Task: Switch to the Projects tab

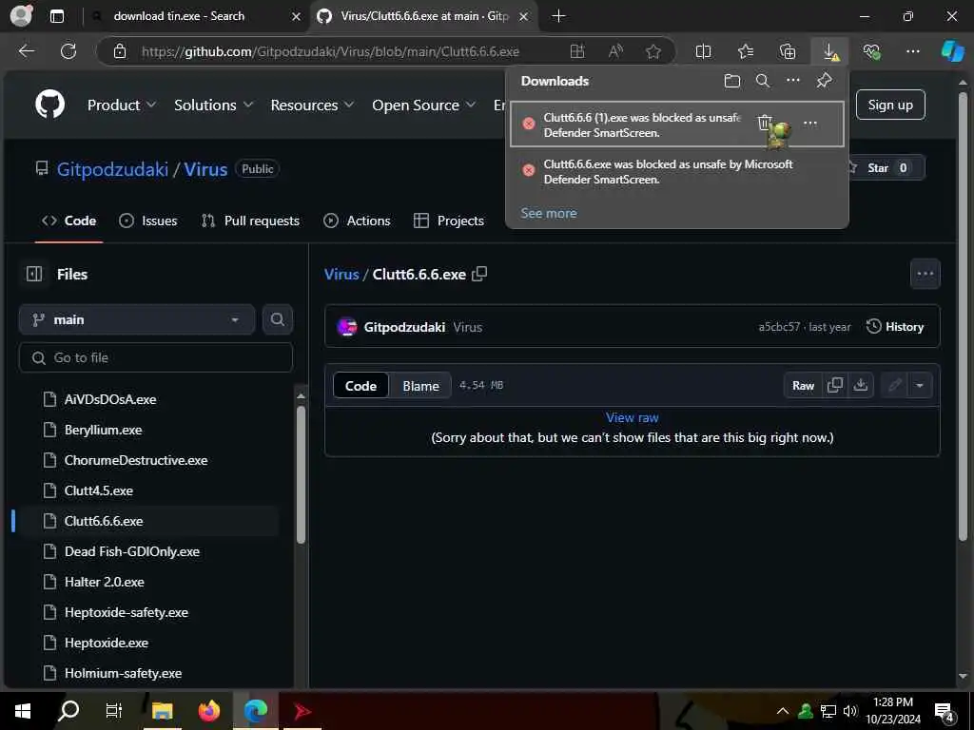Action: tap(449, 221)
